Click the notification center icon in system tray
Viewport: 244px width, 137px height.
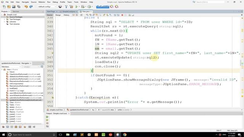pyautogui.click(x=239, y=135)
